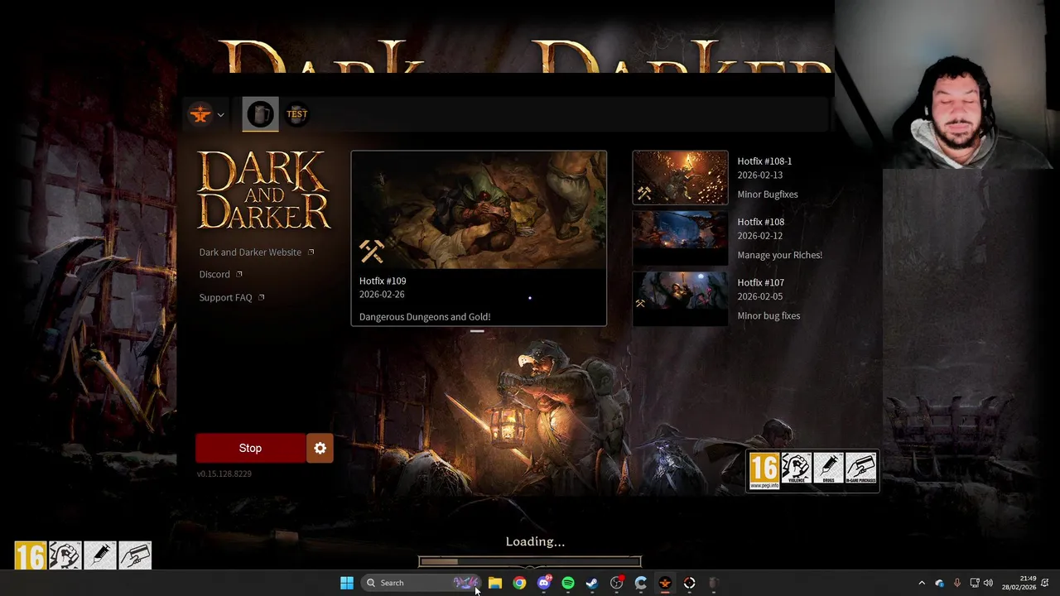Open Discord from the taskbar
Image resolution: width=1060 pixels, height=596 pixels.
click(544, 583)
